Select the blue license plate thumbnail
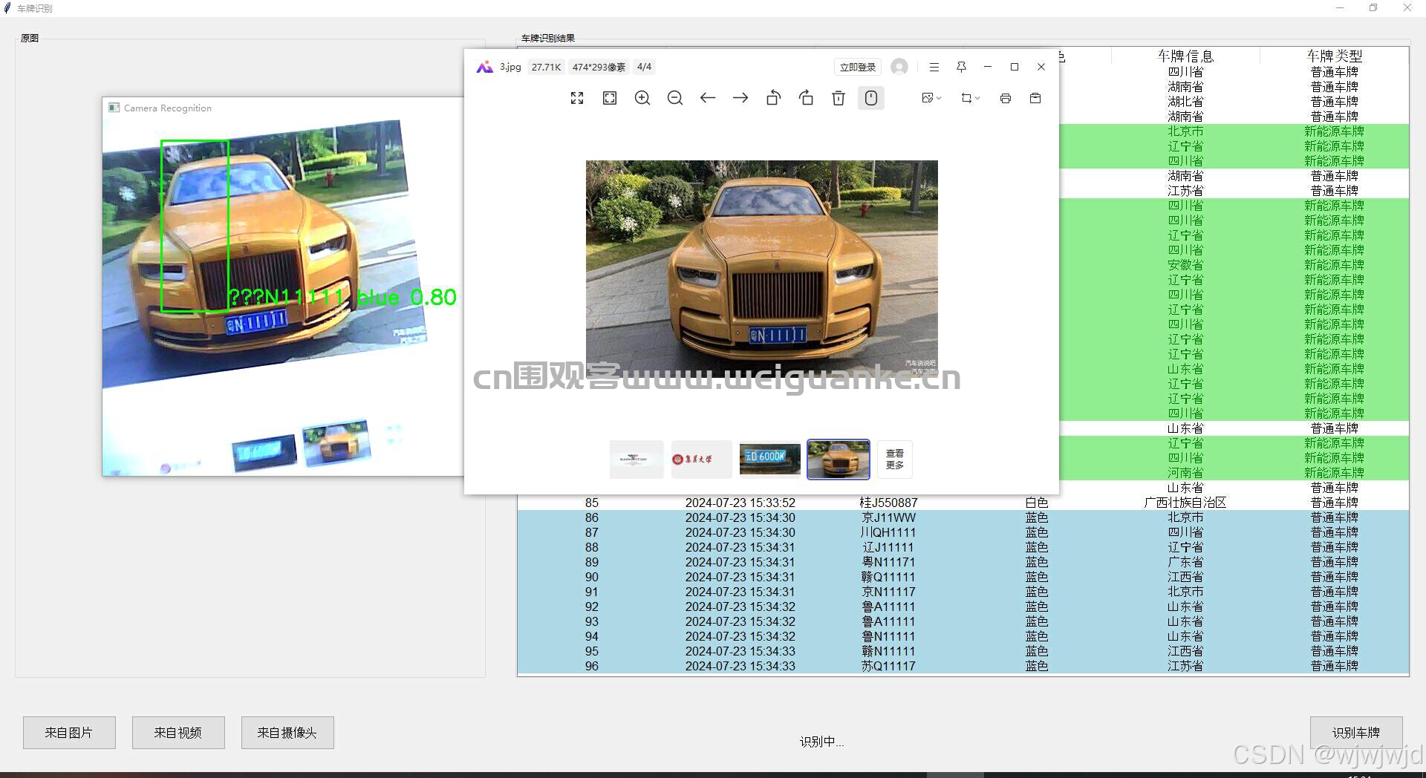Screen dimensions: 1426x778 tap(769, 459)
